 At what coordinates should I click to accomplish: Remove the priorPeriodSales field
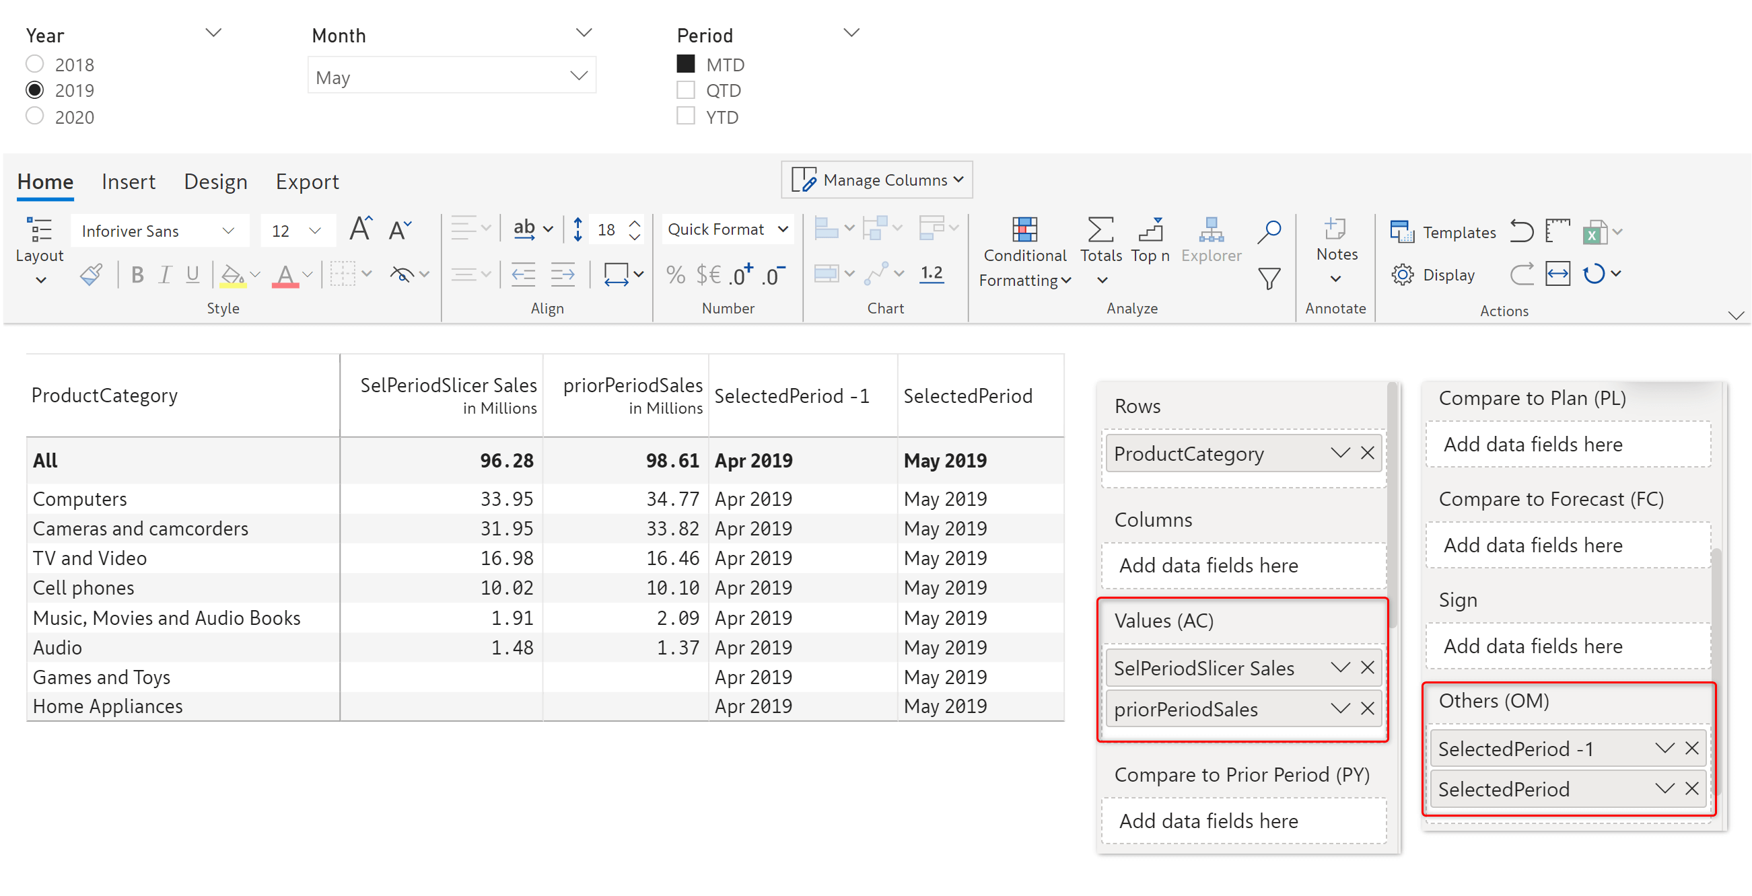[x=1367, y=708]
